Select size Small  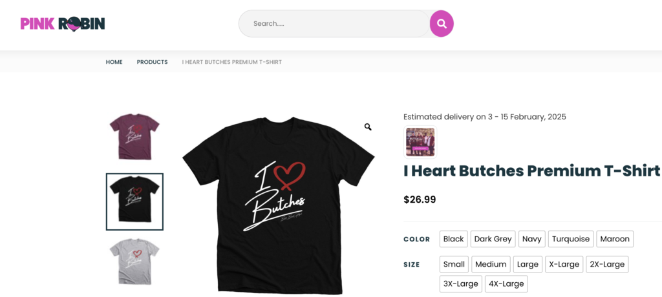click(454, 264)
